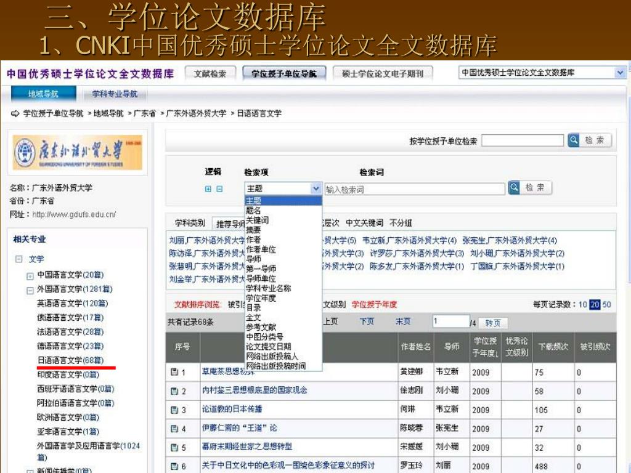Choose 摘要 in the dropdown list
The width and height of the screenshot is (631, 473).
(253, 230)
